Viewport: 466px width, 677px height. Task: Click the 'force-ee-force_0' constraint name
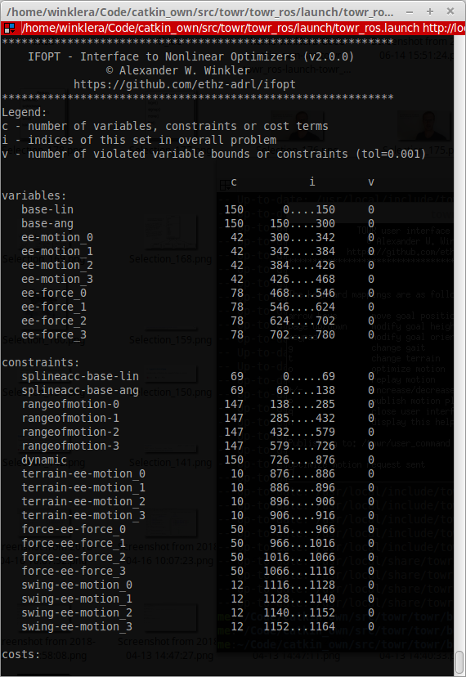click(x=74, y=529)
